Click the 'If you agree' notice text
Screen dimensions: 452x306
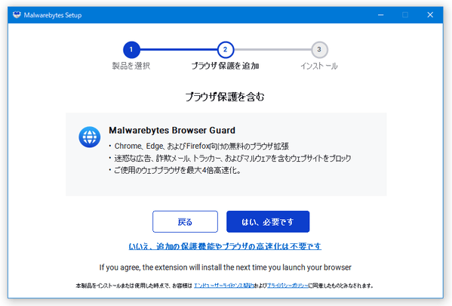(x=226, y=267)
